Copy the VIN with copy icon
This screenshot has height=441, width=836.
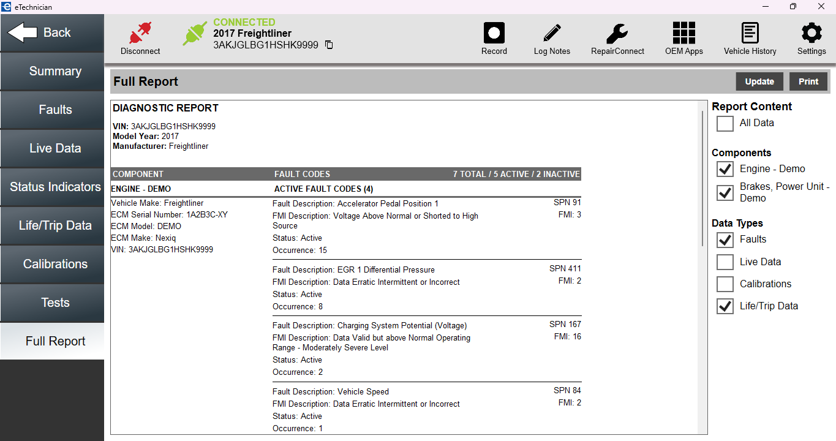coord(329,45)
